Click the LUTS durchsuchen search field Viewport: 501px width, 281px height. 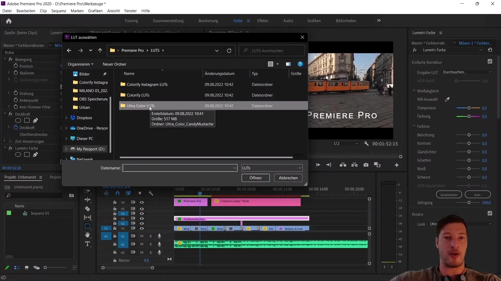tap(272, 50)
